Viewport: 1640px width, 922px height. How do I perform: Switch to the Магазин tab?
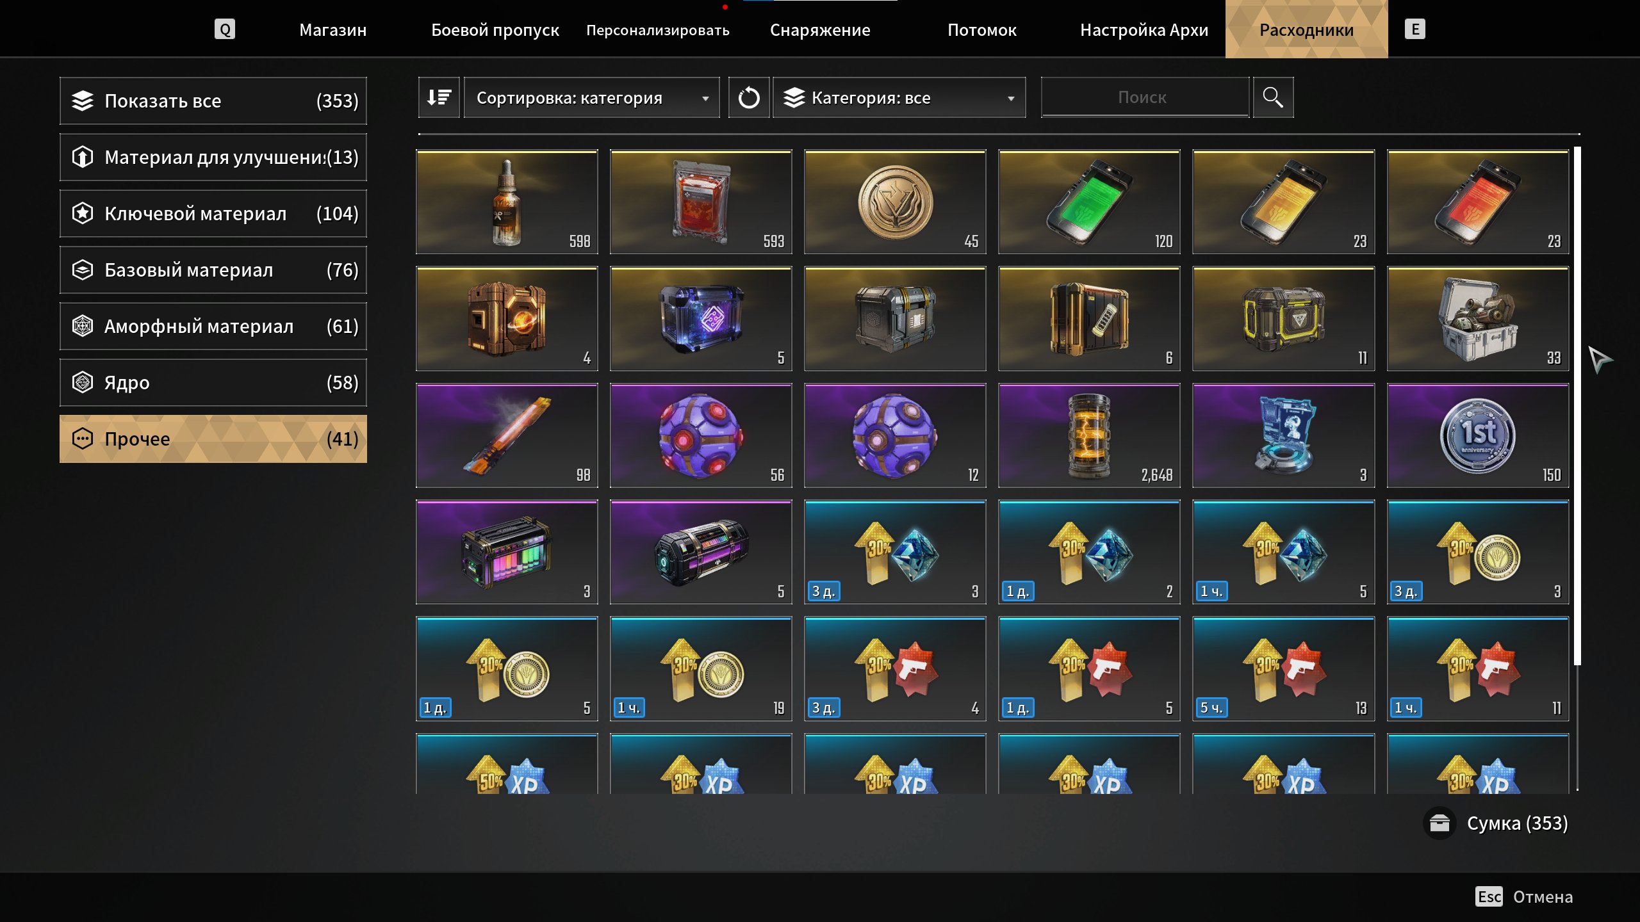click(x=332, y=30)
